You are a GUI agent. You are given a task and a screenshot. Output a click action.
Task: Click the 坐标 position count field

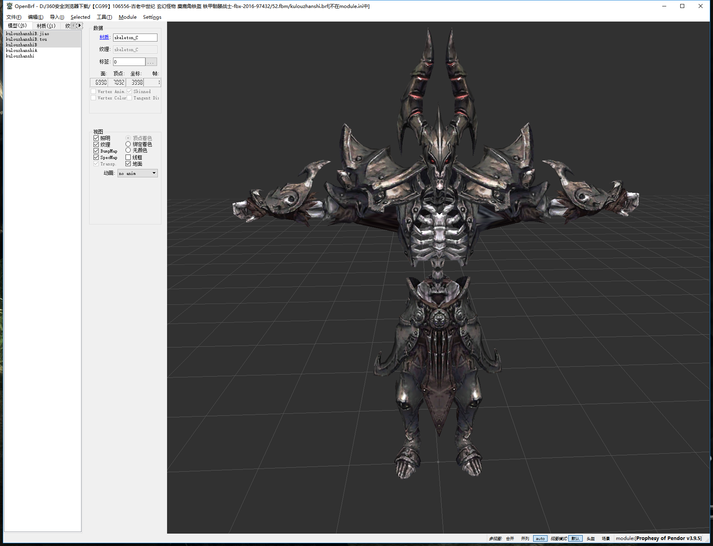(x=135, y=82)
